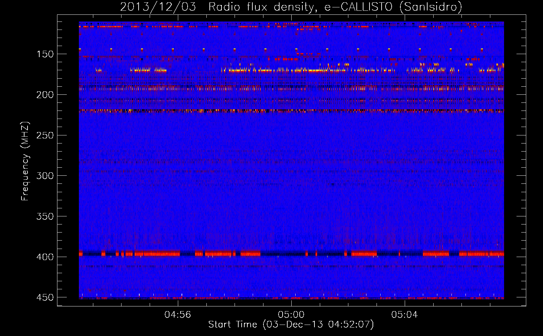
Task: Click the 05:04 time tick label
Action: 405,315
